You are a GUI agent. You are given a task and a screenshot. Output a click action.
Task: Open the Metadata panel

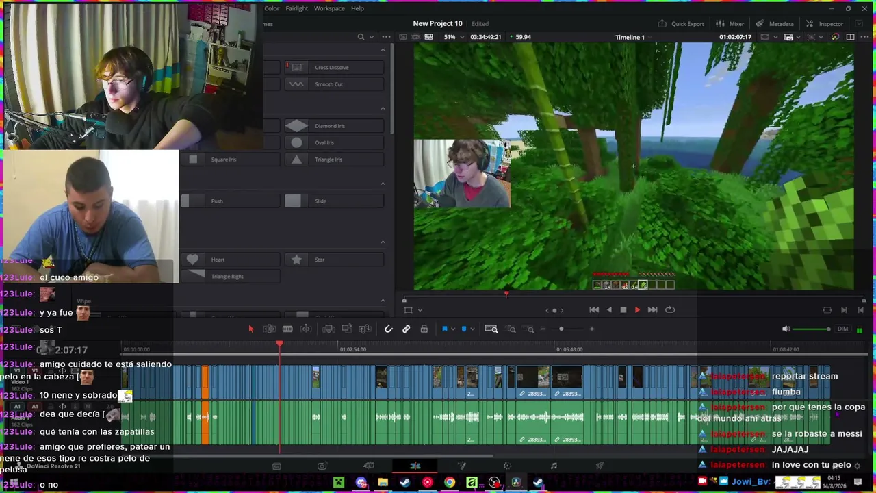pos(775,24)
